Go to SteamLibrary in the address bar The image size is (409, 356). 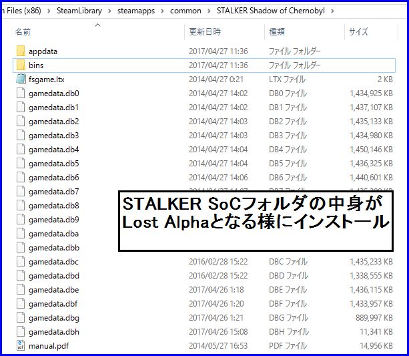point(79,11)
